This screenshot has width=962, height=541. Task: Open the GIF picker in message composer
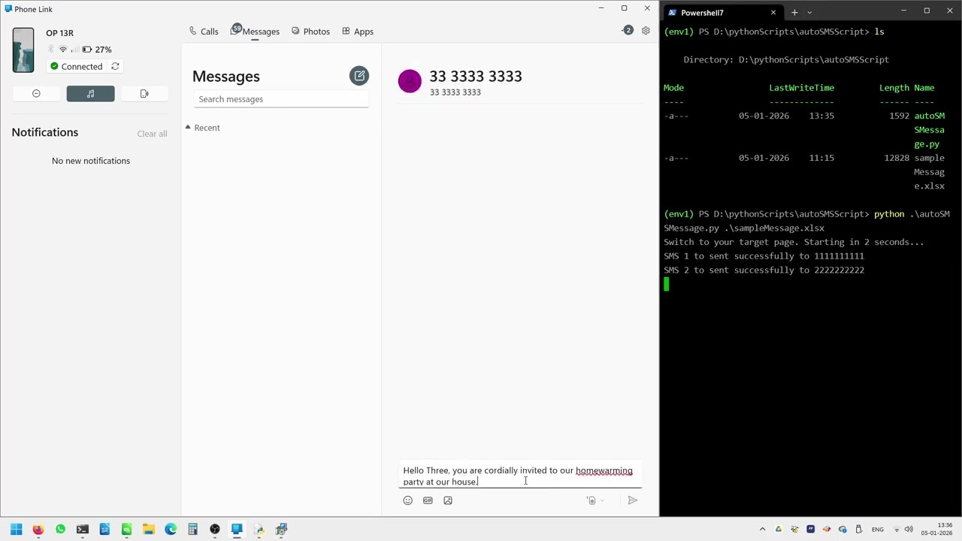click(x=428, y=500)
